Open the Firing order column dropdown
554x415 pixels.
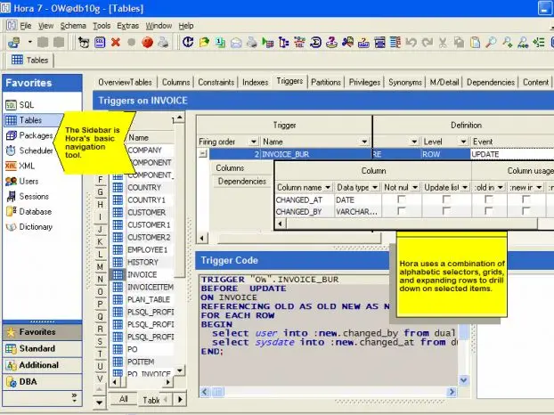pyautogui.click(x=253, y=142)
